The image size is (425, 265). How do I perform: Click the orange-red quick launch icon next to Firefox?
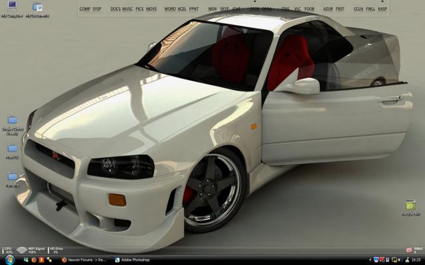(41, 260)
